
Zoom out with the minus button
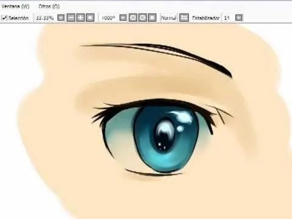[x=71, y=18]
